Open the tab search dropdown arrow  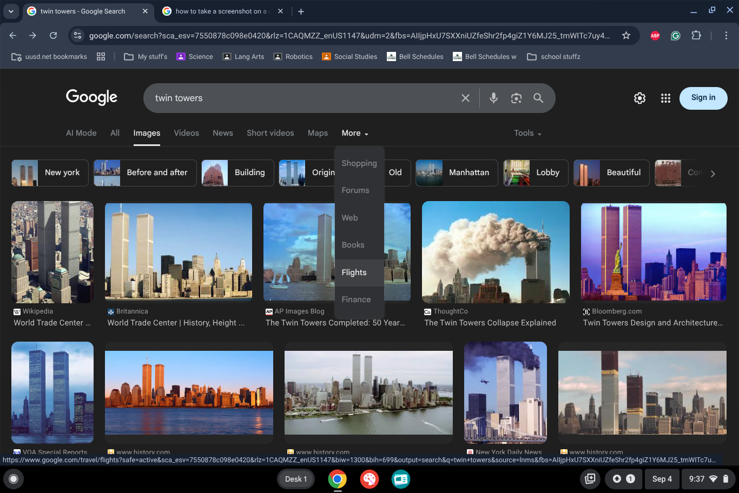point(11,11)
